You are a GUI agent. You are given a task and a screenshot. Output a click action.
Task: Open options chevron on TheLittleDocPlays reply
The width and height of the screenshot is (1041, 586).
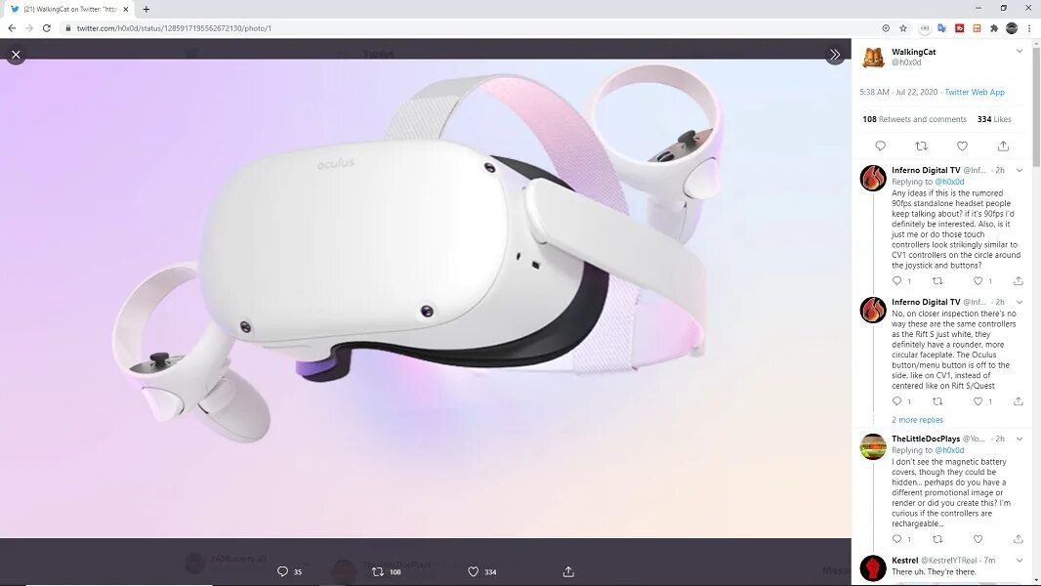[x=1020, y=439]
